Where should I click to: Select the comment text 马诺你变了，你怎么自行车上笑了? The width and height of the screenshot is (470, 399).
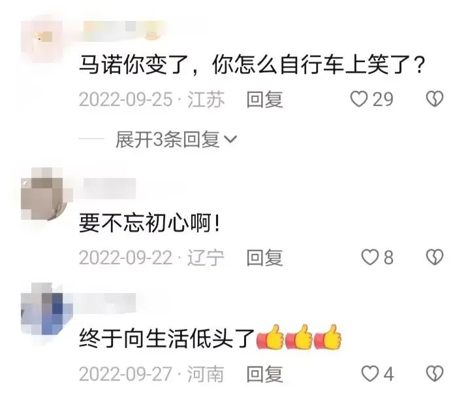coord(252,65)
